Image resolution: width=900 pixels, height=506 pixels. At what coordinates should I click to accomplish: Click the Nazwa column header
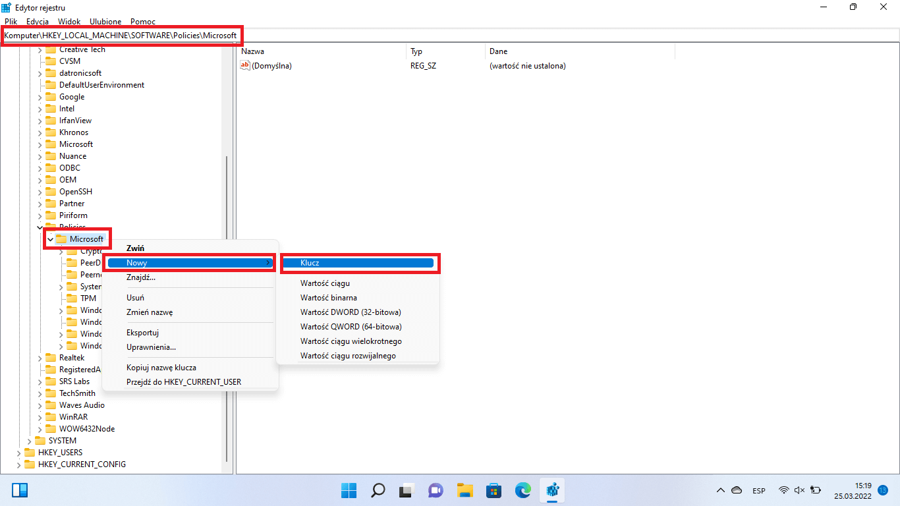click(321, 51)
